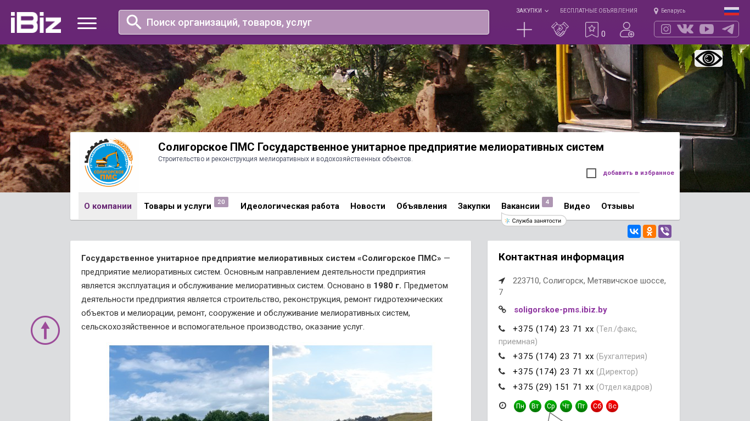Reveal the Директор phone number
Screen dimensions: 750x421
pyautogui.click(x=553, y=372)
